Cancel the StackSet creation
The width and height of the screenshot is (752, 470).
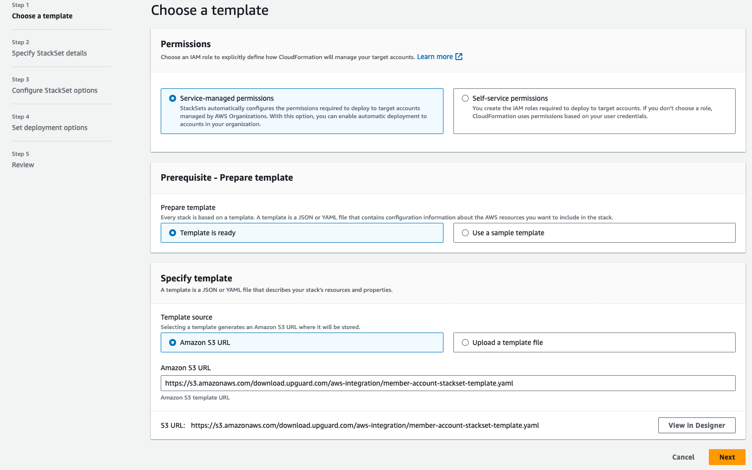pos(683,457)
